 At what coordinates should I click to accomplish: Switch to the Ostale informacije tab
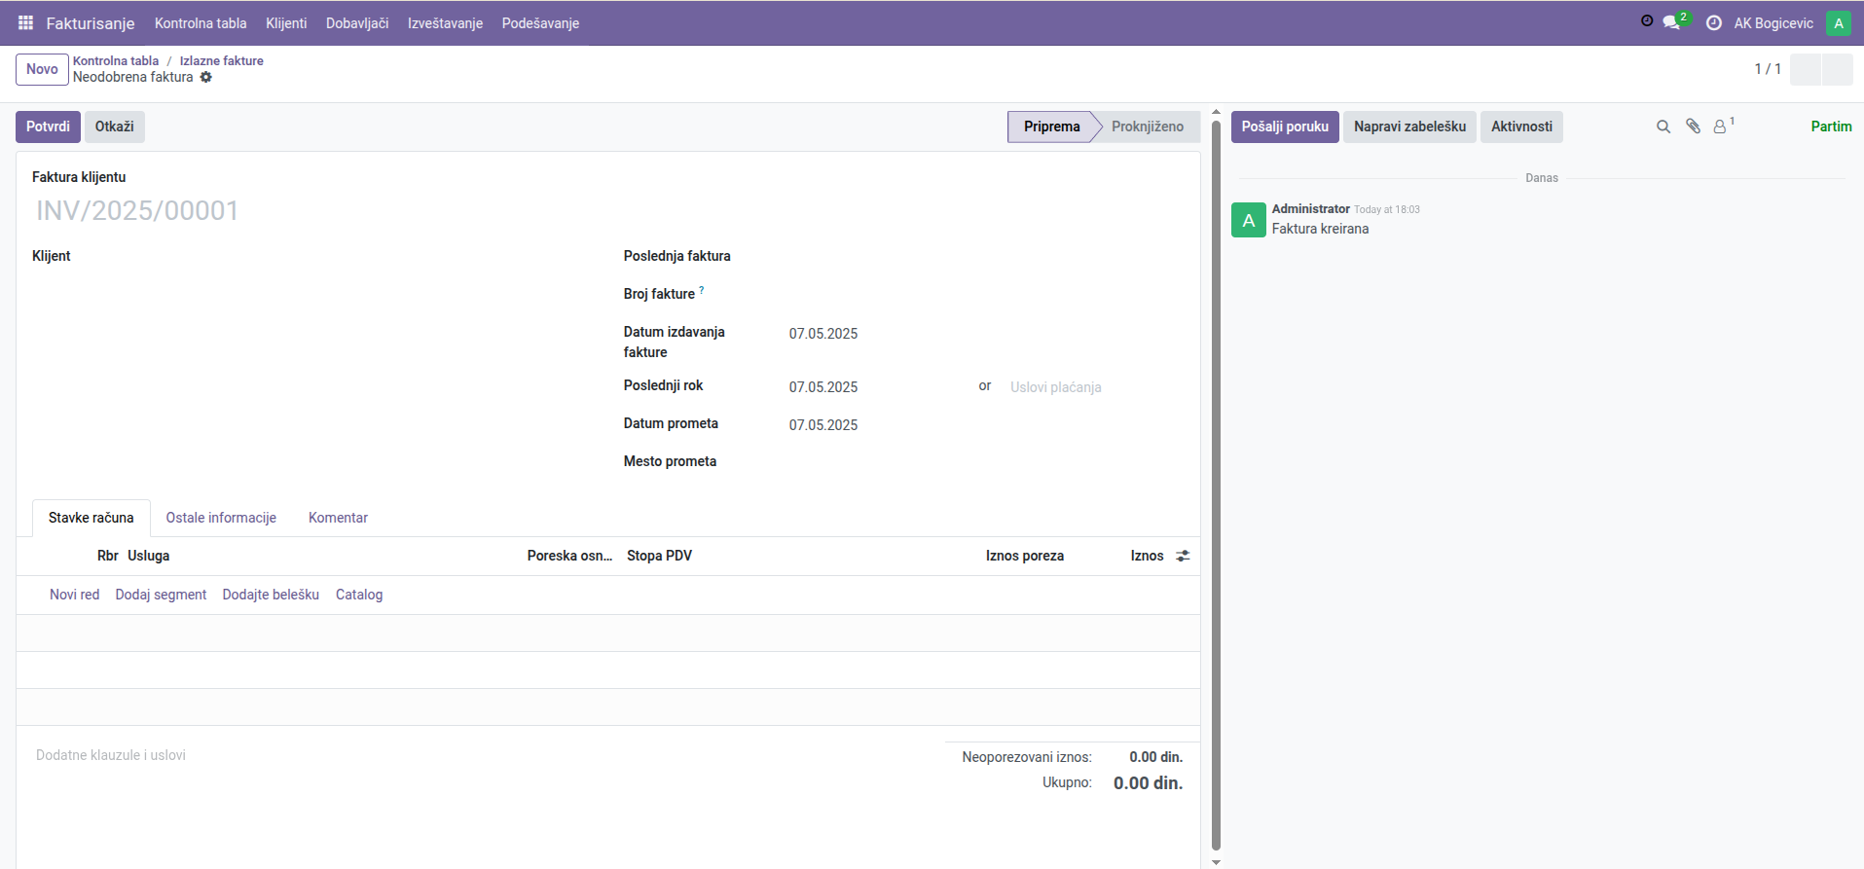(x=221, y=518)
